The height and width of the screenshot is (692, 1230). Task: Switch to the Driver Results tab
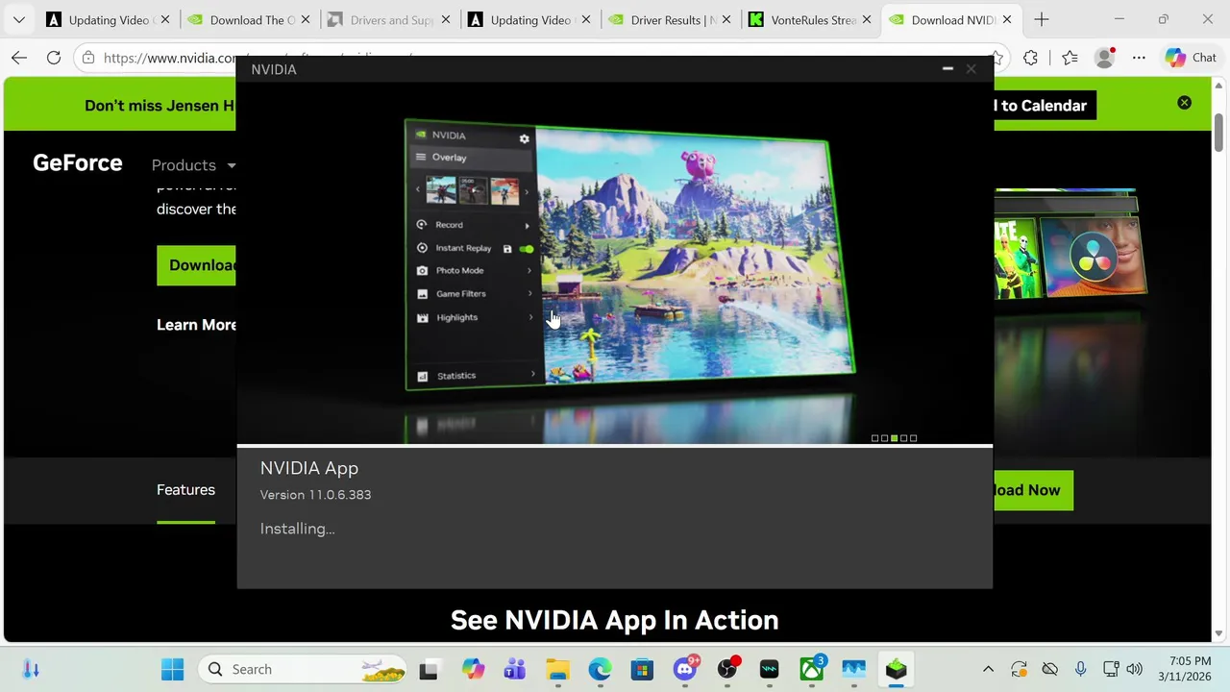[669, 19]
